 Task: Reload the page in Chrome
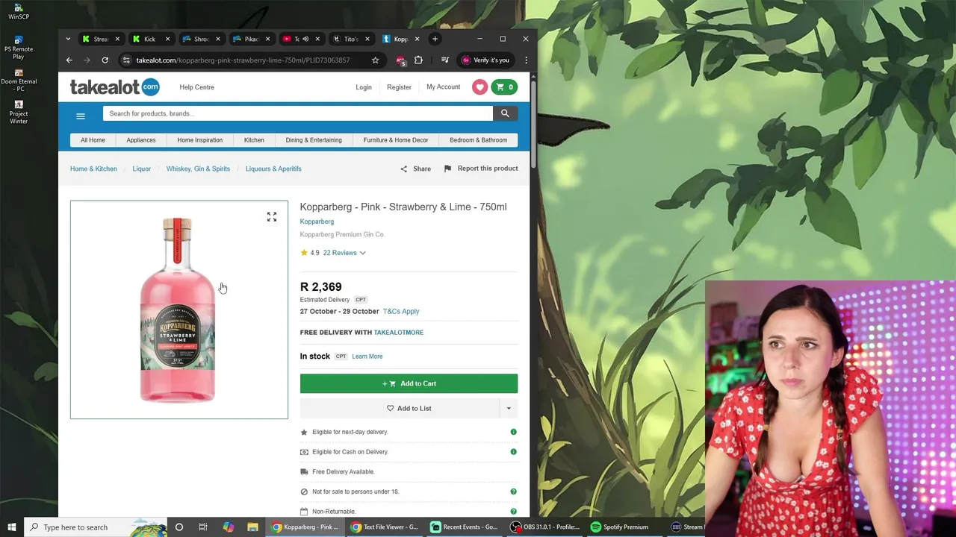tap(105, 60)
